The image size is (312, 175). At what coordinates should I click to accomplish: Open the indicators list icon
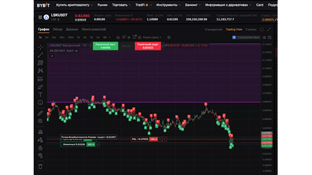coord(124,37)
